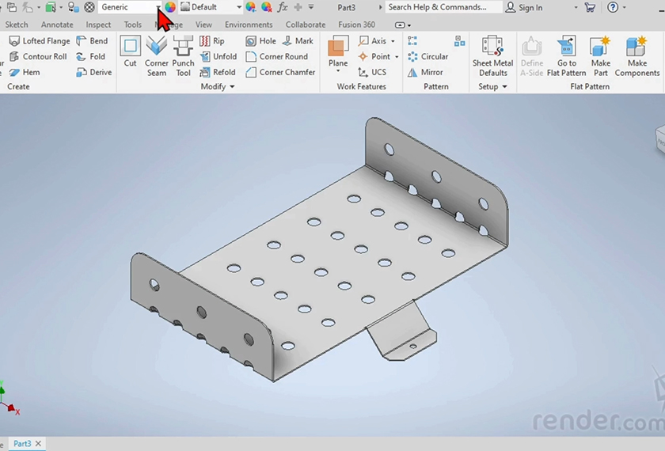Click the Make Part icon
The image size is (665, 451).
601,56
